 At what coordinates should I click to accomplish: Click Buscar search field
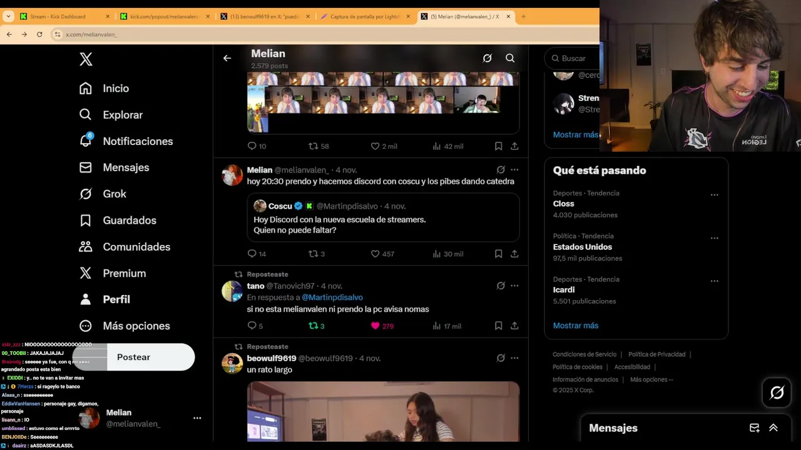(x=572, y=58)
